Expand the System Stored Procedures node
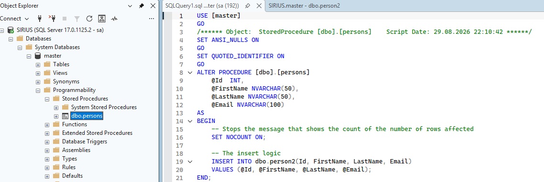The height and width of the screenshot is (182, 544). 56,108
